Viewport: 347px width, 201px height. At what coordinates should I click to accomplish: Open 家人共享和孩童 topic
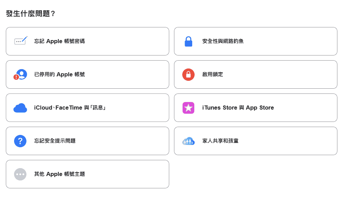(x=220, y=141)
